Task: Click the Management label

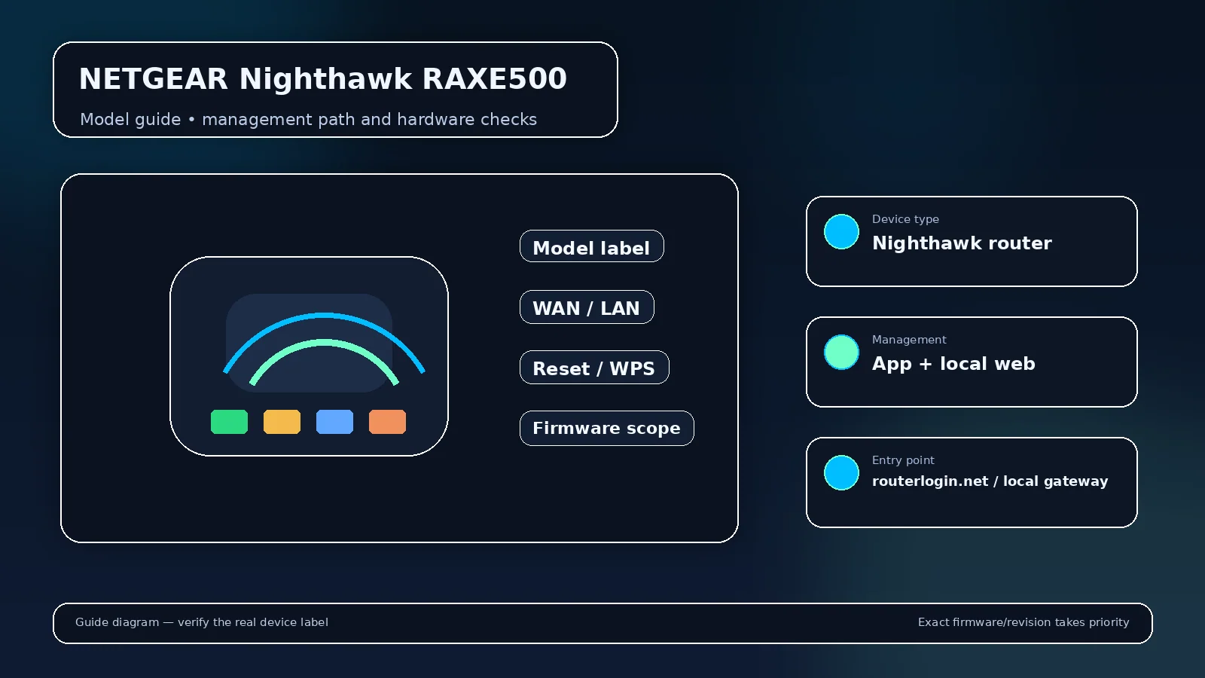Action: click(909, 340)
